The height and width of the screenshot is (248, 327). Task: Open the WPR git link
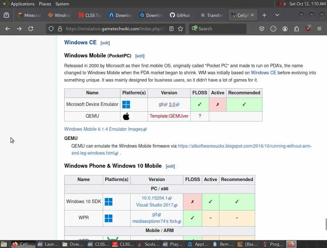click(x=156, y=214)
